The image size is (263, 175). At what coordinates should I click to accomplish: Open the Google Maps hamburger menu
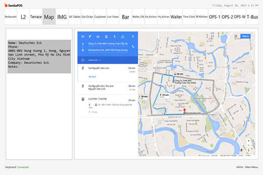coord(82,36)
